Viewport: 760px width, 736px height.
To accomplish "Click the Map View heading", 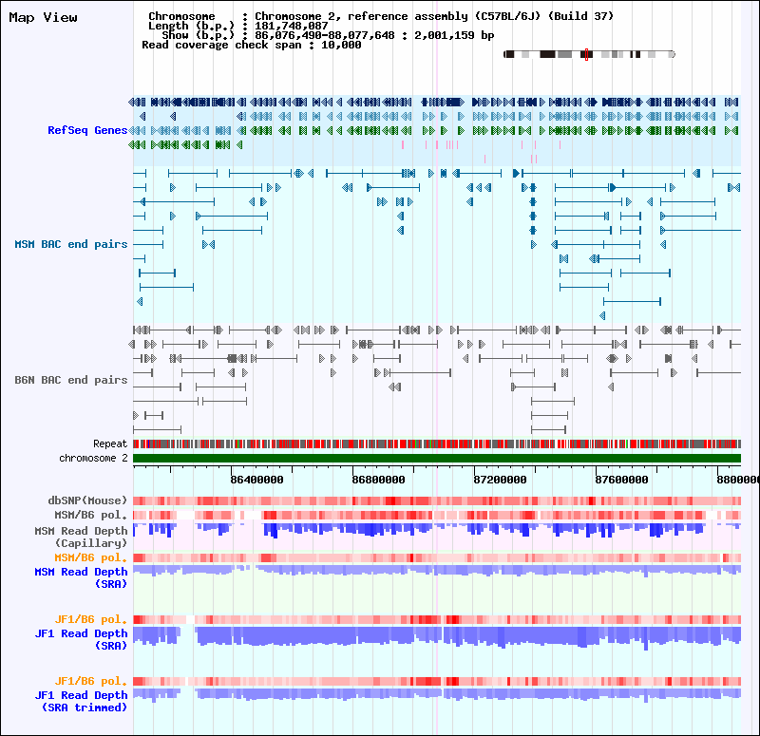I will click(44, 17).
